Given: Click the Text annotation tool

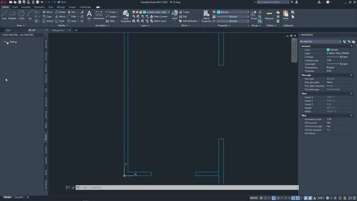Looking at the screenshot, I should pos(89,15).
